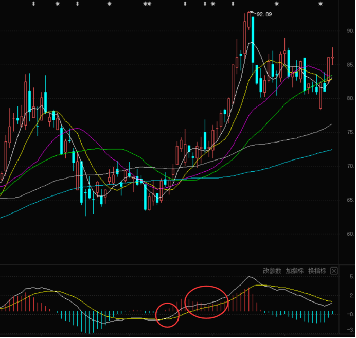
Task: Click the leftmost event marker at the chart top
Action: click(34, 4)
